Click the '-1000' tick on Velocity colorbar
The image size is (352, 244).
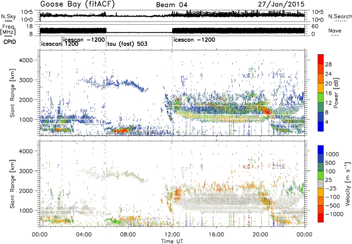(x=334, y=214)
